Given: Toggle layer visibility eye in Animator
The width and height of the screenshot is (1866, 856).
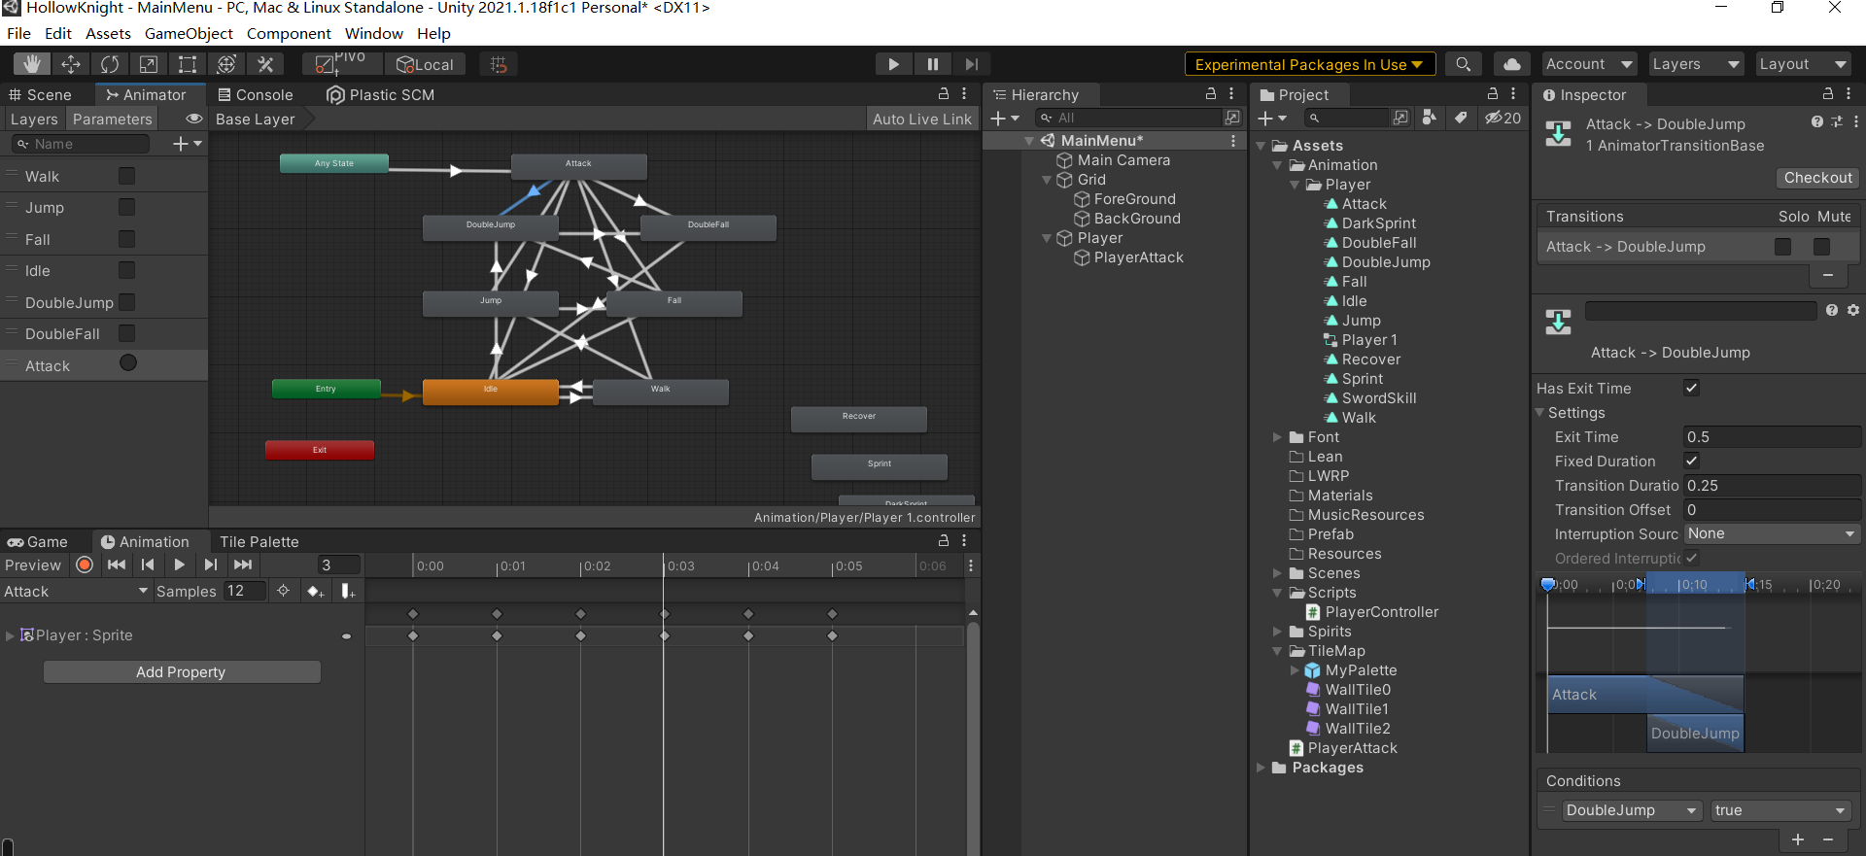Looking at the screenshot, I should tap(193, 119).
